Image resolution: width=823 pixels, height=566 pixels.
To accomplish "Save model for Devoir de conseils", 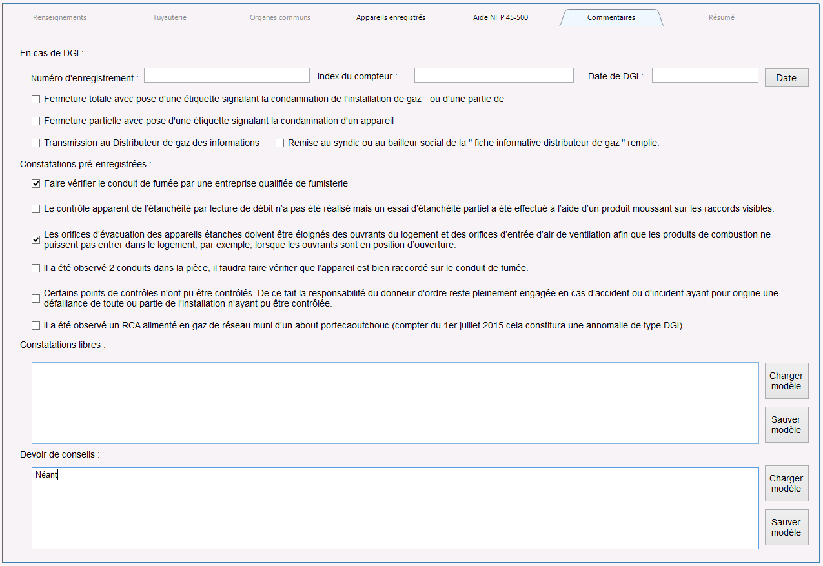I will pyautogui.click(x=786, y=527).
